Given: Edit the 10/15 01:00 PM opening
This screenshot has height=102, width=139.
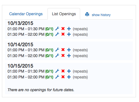Looking at the screenshot, I should tap(57, 71).
